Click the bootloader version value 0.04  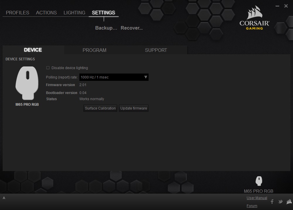[83, 93]
